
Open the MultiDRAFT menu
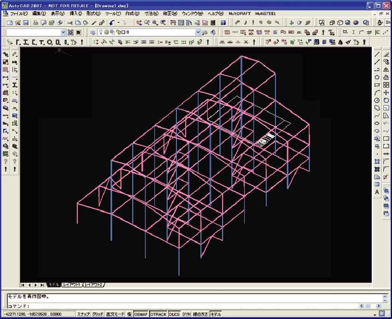click(x=240, y=13)
